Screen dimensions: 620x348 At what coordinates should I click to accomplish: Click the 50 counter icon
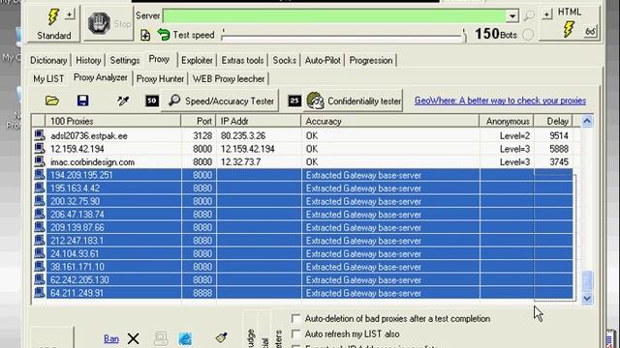coord(152,101)
